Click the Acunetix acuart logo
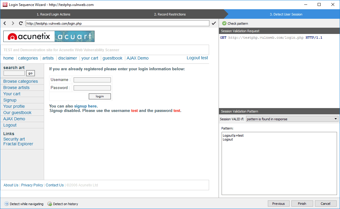The width and height of the screenshot is (340, 209). pyautogui.click(x=49, y=36)
